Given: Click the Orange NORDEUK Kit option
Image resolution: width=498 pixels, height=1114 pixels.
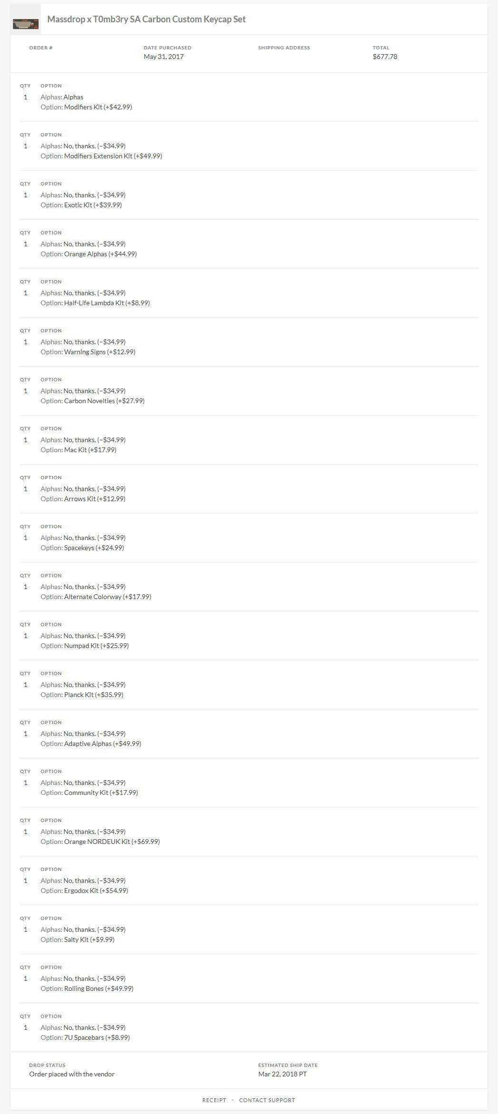Looking at the screenshot, I should [100, 842].
